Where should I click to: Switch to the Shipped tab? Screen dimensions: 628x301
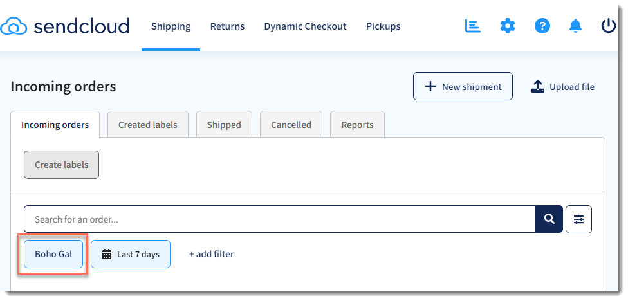pos(224,125)
